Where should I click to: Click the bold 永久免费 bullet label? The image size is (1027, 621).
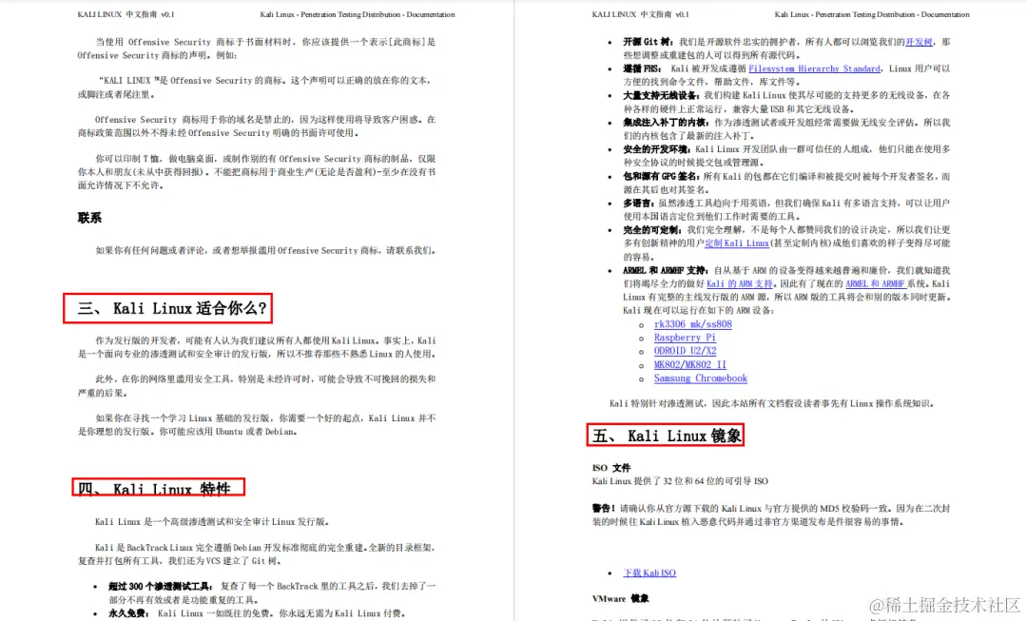[129, 613]
